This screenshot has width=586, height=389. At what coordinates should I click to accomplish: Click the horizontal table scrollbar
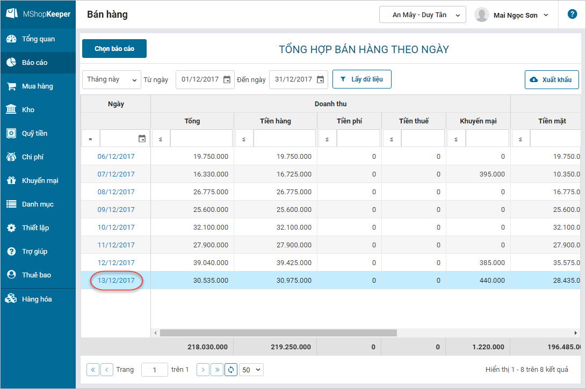pyautogui.click(x=278, y=333)
